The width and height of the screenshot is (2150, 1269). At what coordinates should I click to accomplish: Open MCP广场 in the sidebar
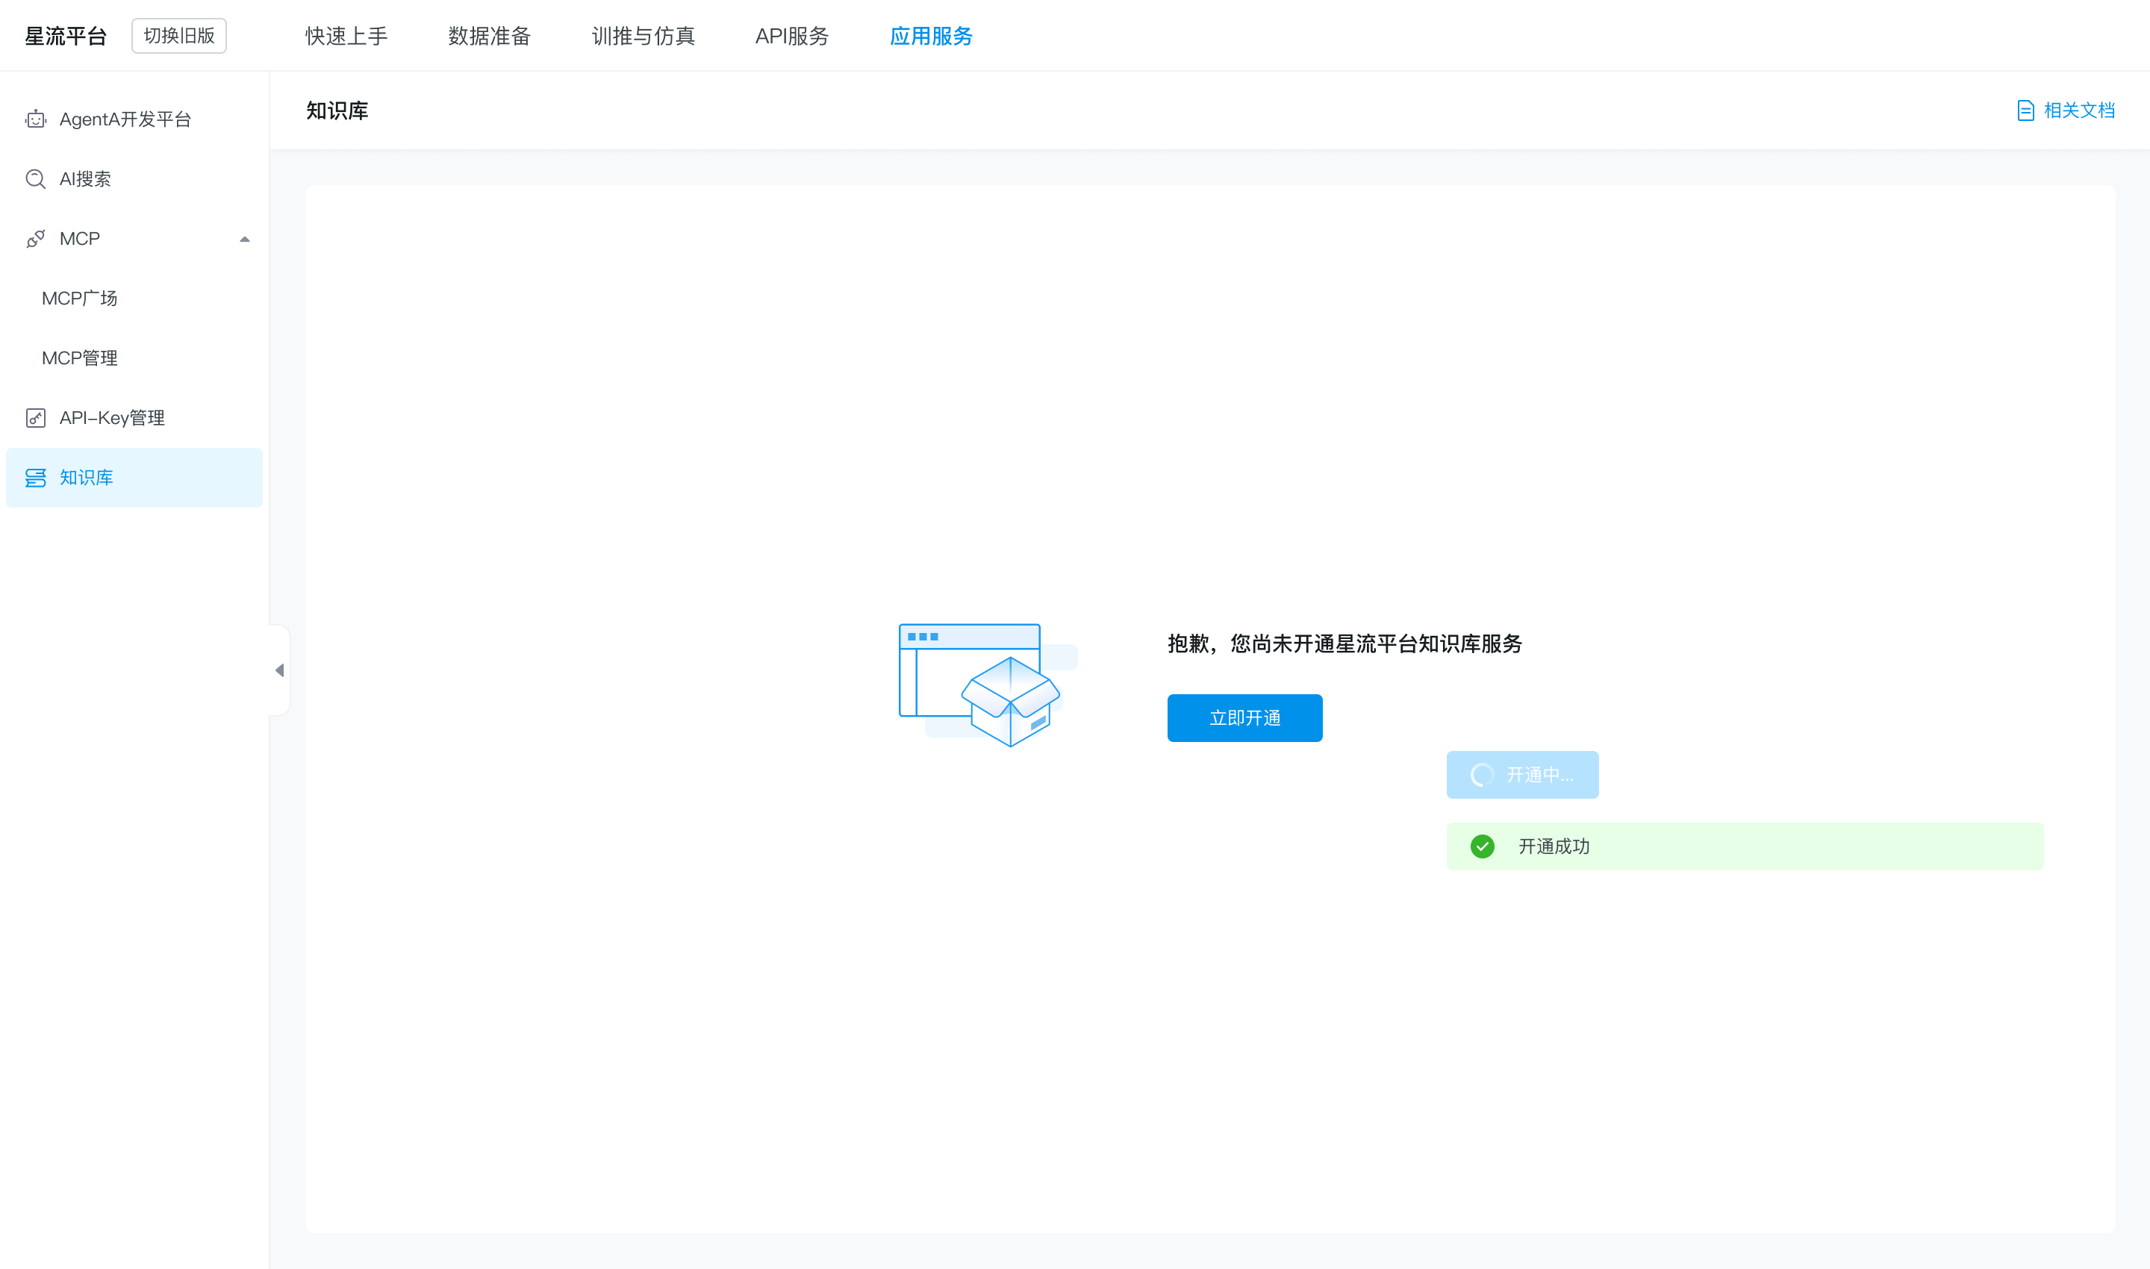click(x=80, y=299)
